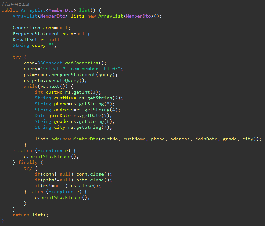Click the "DBConnect" class name

coord(50,63)
